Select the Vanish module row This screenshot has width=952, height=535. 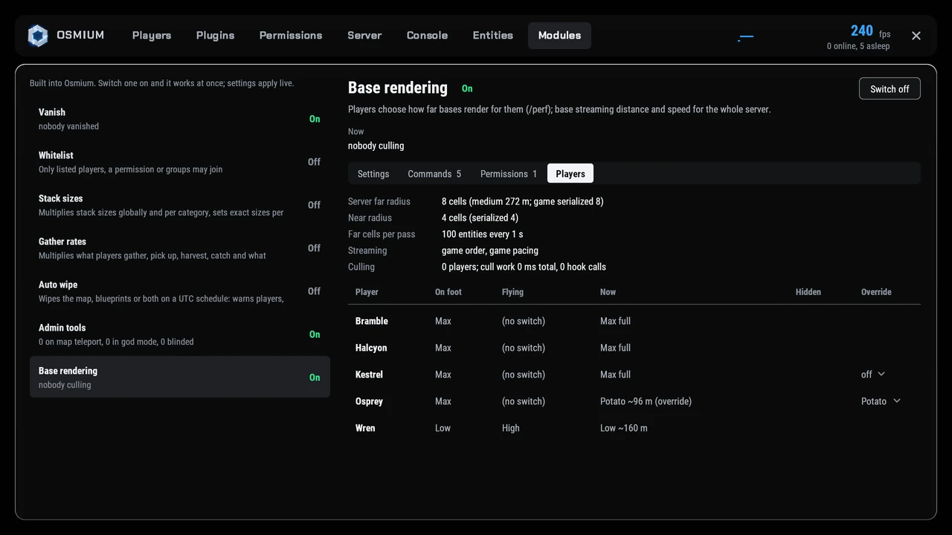tap(180, 119)
